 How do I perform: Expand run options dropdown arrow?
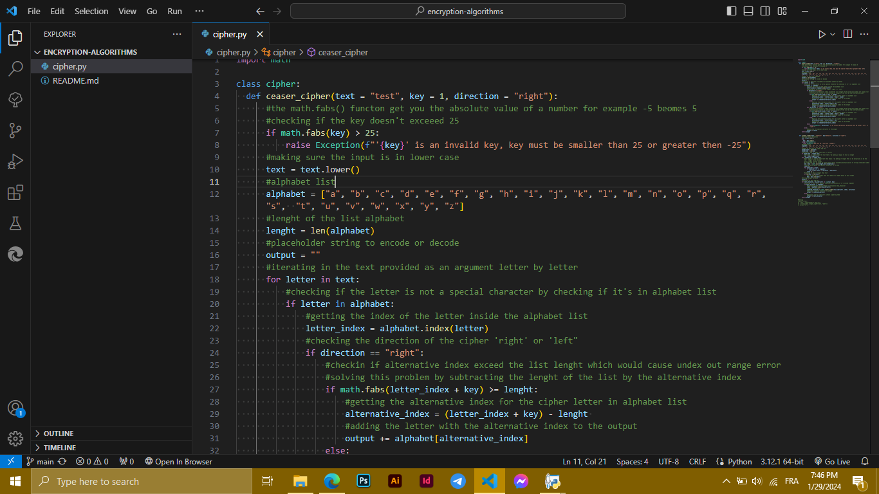click(x=833, y=34)
